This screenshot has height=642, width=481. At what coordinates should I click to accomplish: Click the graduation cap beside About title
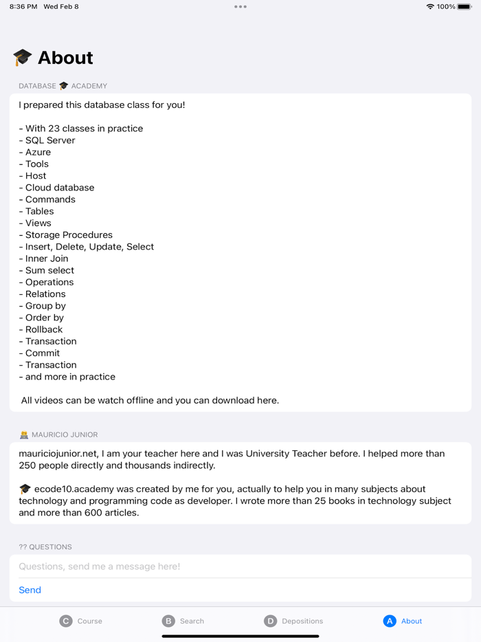(23, 58)
